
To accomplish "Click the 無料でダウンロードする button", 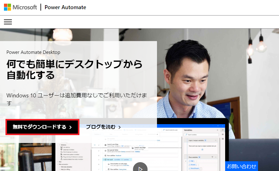I will click(x=42, y=127).
